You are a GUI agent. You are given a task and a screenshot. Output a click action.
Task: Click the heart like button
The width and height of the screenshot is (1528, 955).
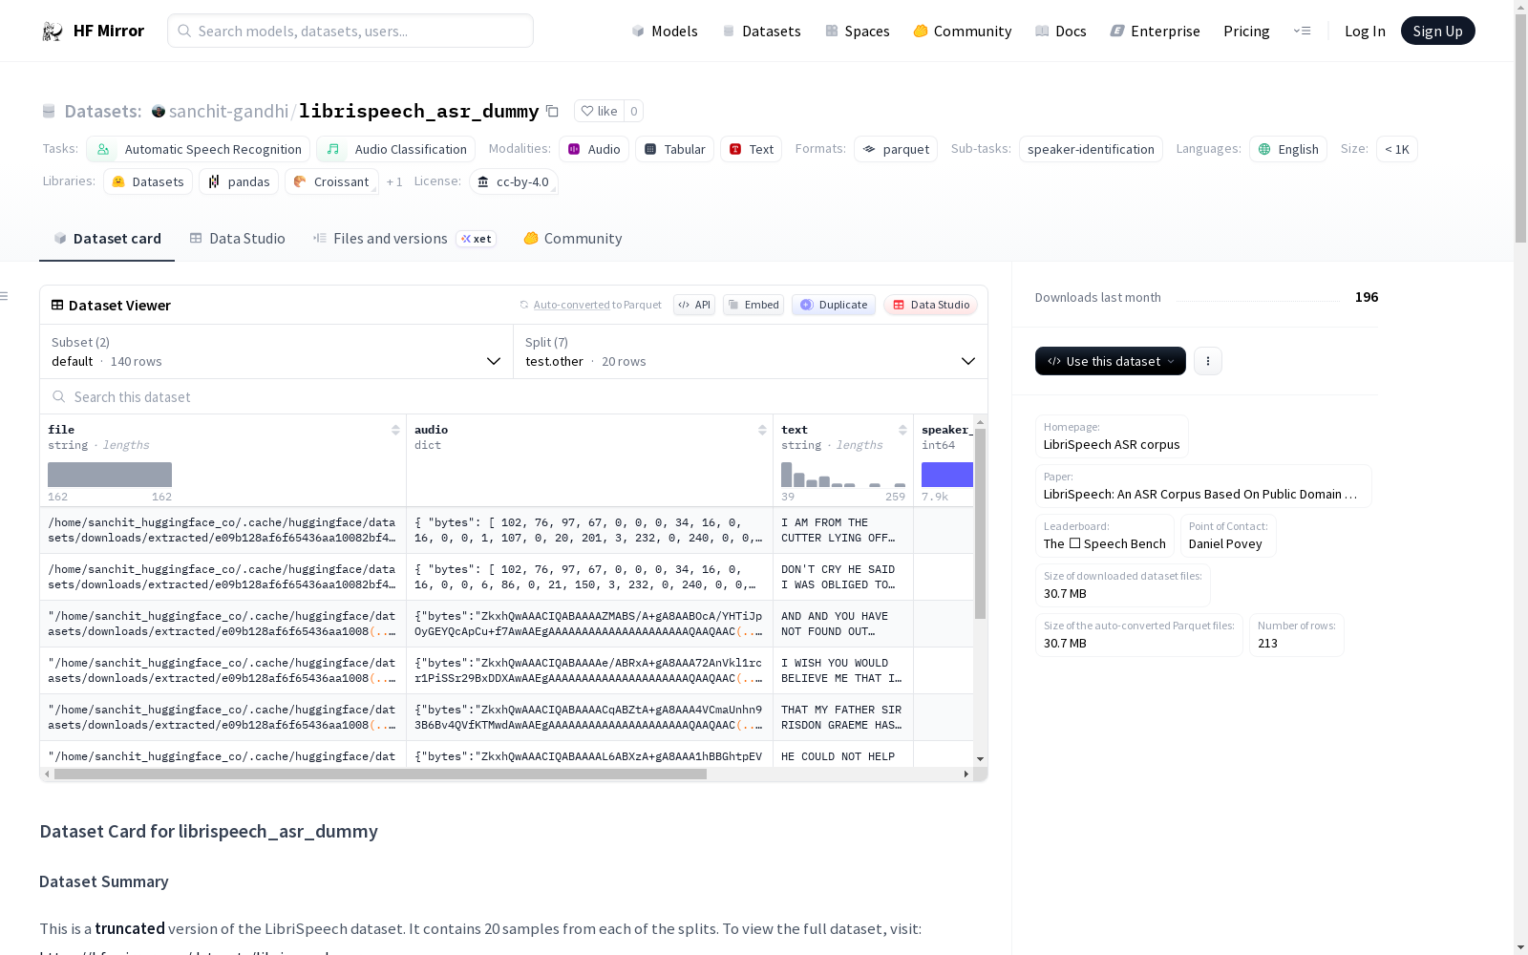(x=599, y=111)
